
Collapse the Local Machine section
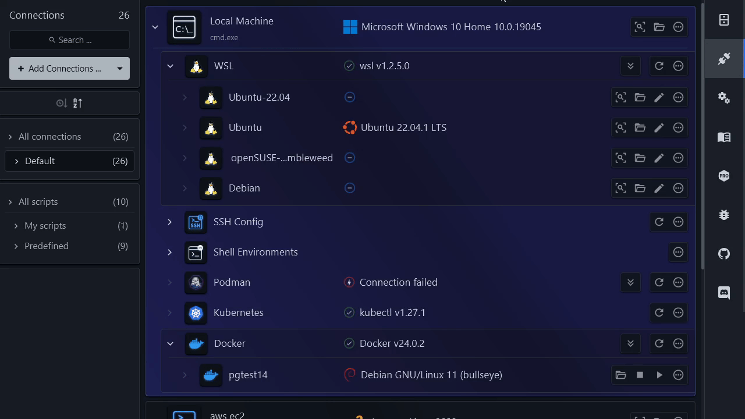155,27
